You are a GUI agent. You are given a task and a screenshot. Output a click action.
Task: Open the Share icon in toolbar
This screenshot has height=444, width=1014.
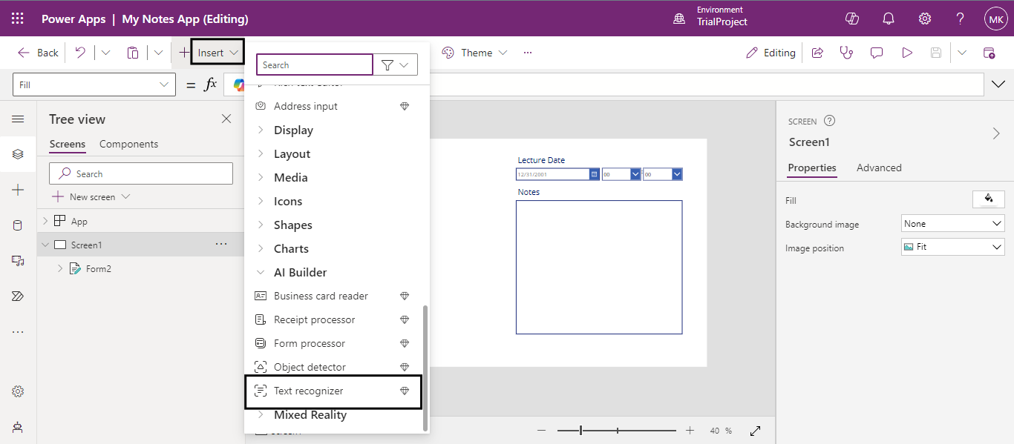[x=817, y=53]
